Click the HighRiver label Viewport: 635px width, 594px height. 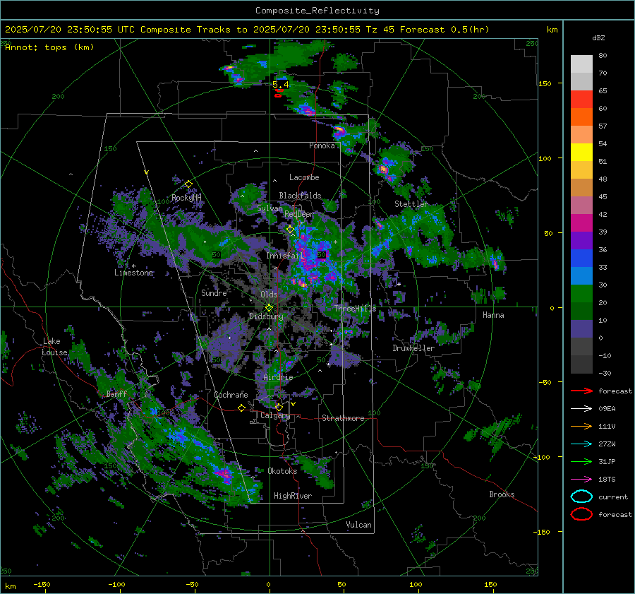tap(293, 496)
